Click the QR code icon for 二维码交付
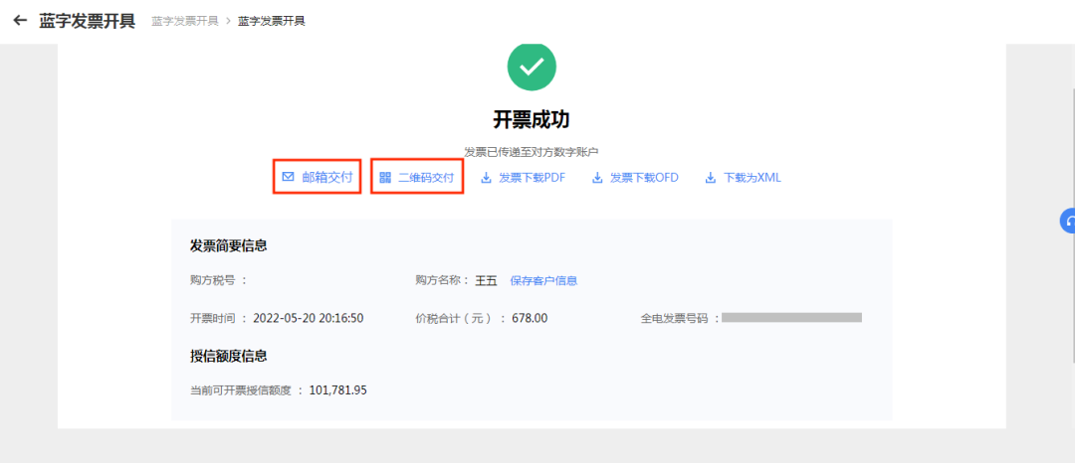 click(x=385, y=178)
